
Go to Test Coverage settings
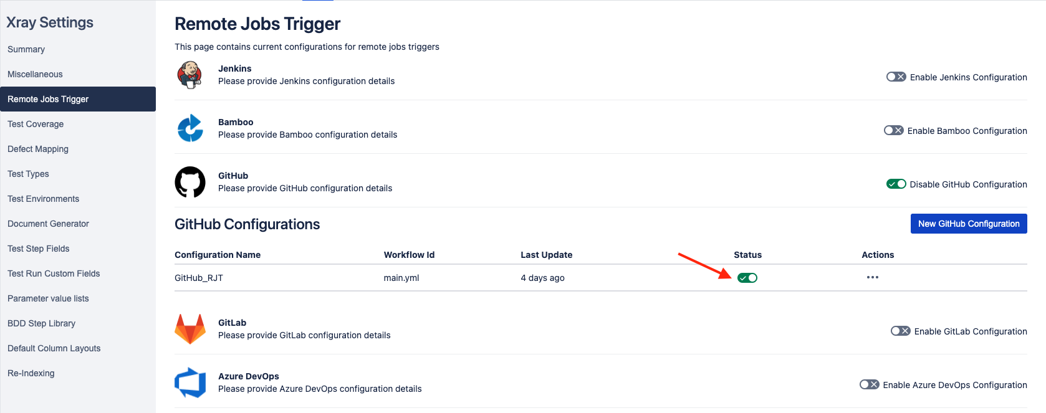coord(36,124)
